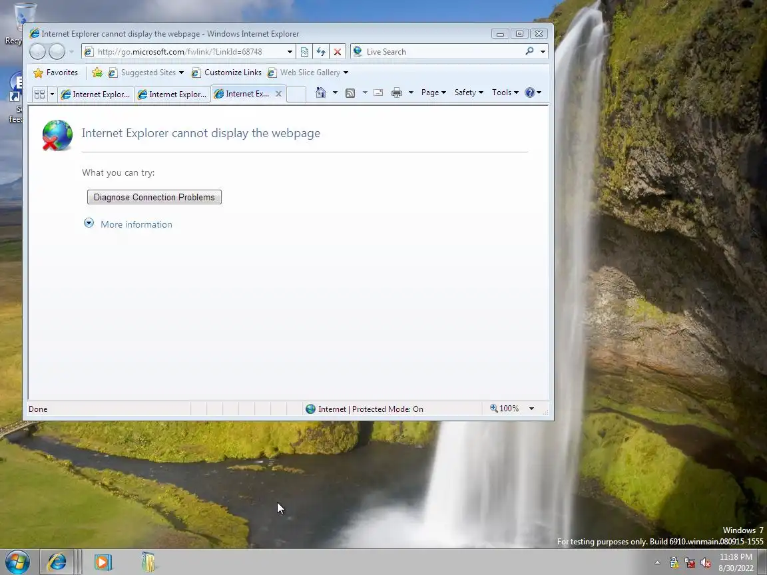Viewport: 767px width, 575px height.
Task: Click the Add to Favorites Bar icon
Action: point(97,73)
